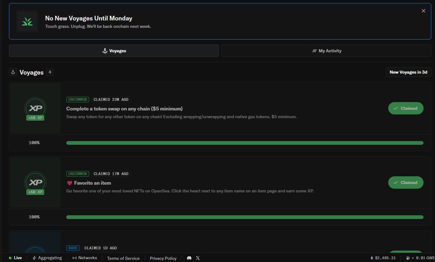Open the Terms of Service link
This screenshot has width=435, height=262.
tap(123, 258)
